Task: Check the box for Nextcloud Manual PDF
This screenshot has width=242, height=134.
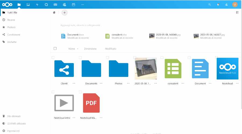Action: (x=80, y=92)
